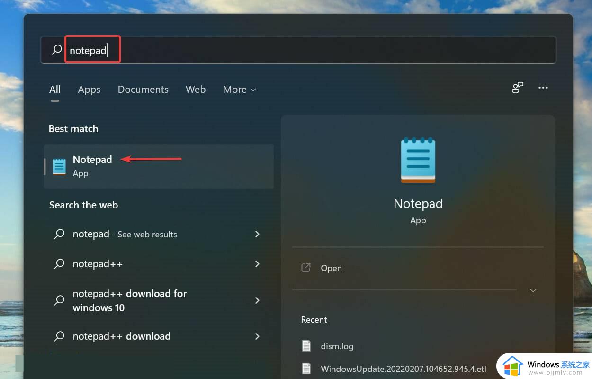Click the file icon beside dism.log

tap(306, 346)
